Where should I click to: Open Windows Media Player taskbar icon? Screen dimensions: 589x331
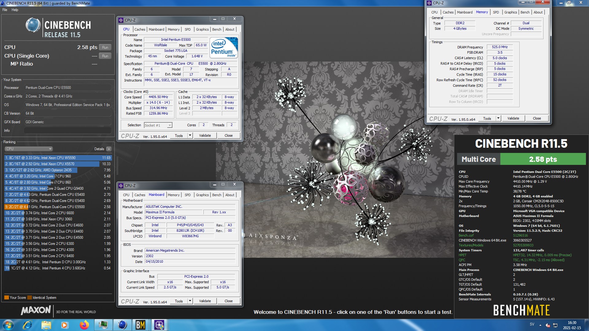(64, 325)
